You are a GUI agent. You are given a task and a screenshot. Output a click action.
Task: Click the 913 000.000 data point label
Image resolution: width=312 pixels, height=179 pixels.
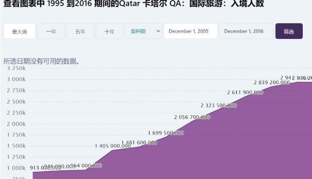pyautogui.click(x=46, y=168)
